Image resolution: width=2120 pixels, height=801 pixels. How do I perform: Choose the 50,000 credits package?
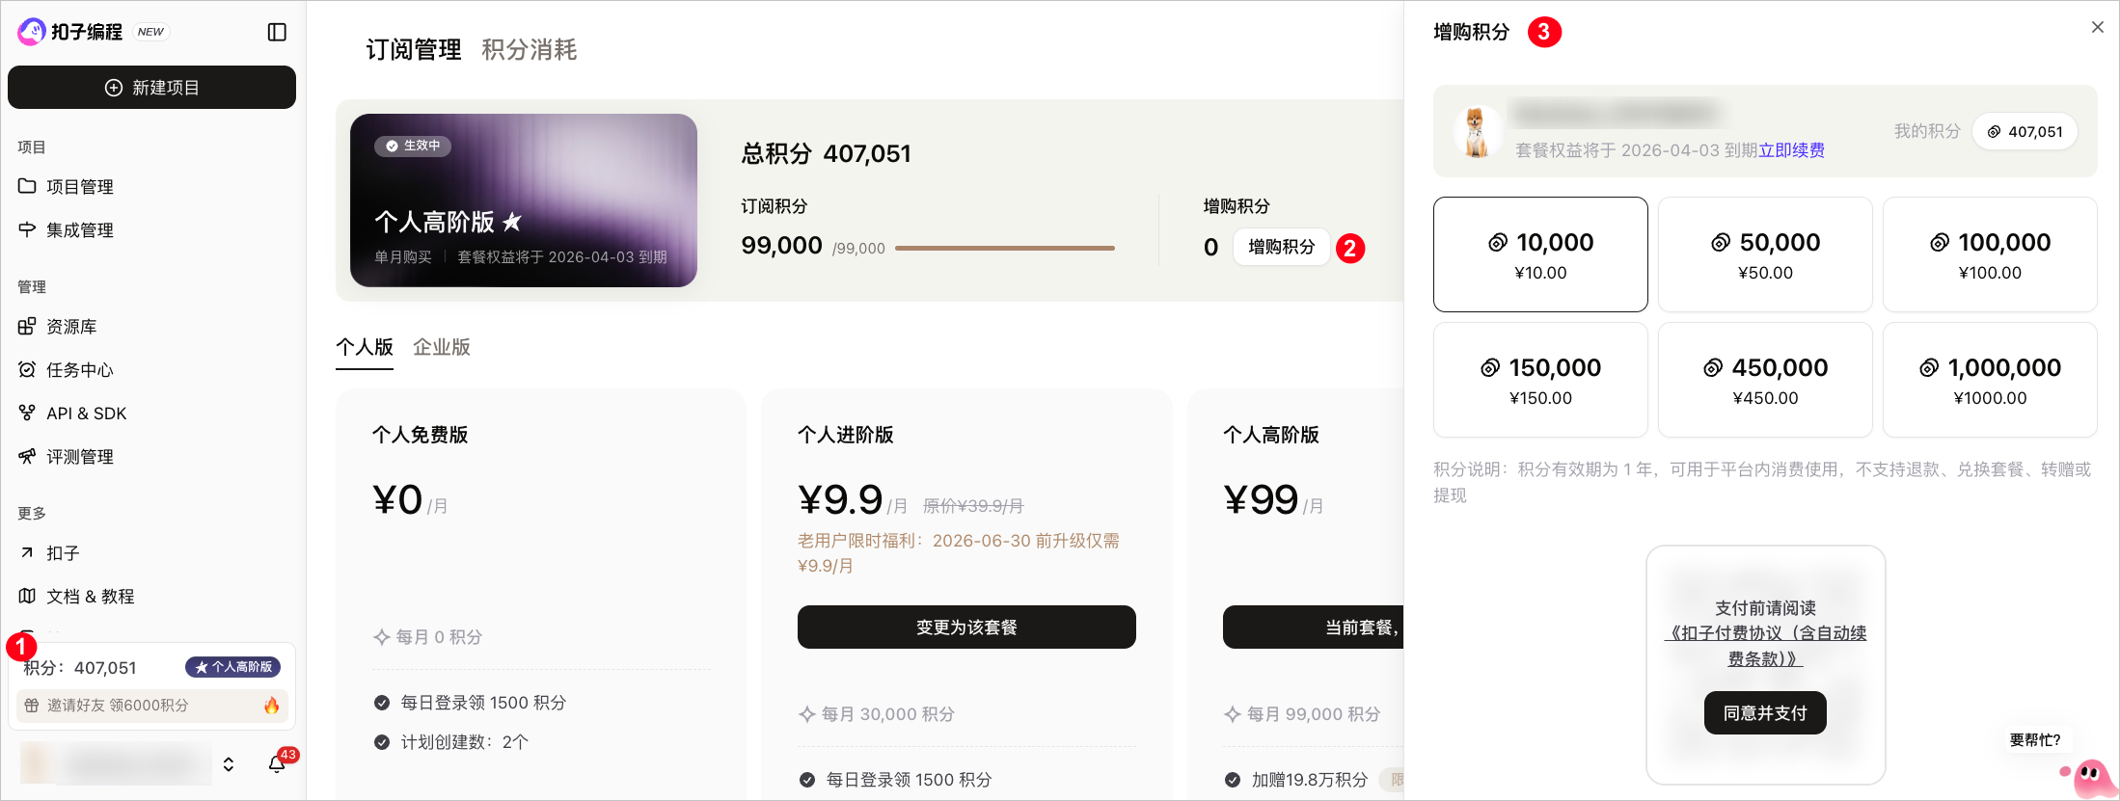(1764, 254)
